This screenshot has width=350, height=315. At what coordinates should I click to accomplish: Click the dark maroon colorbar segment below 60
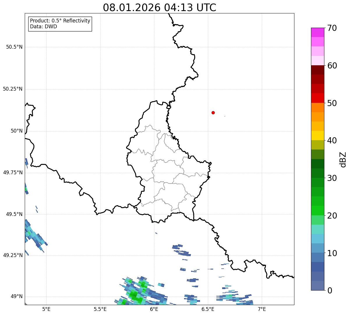(317, 70)
